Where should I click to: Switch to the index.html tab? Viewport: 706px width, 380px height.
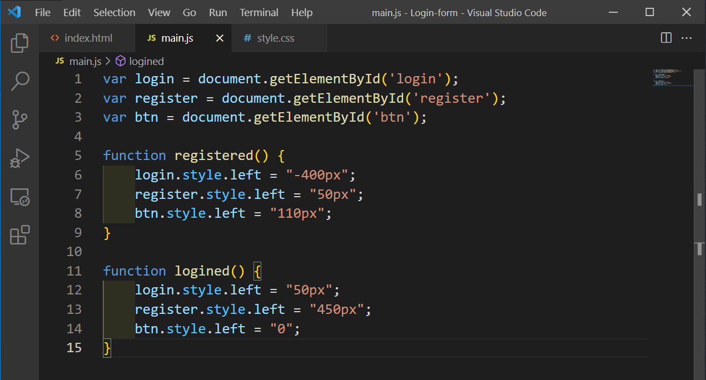[87, 38]
